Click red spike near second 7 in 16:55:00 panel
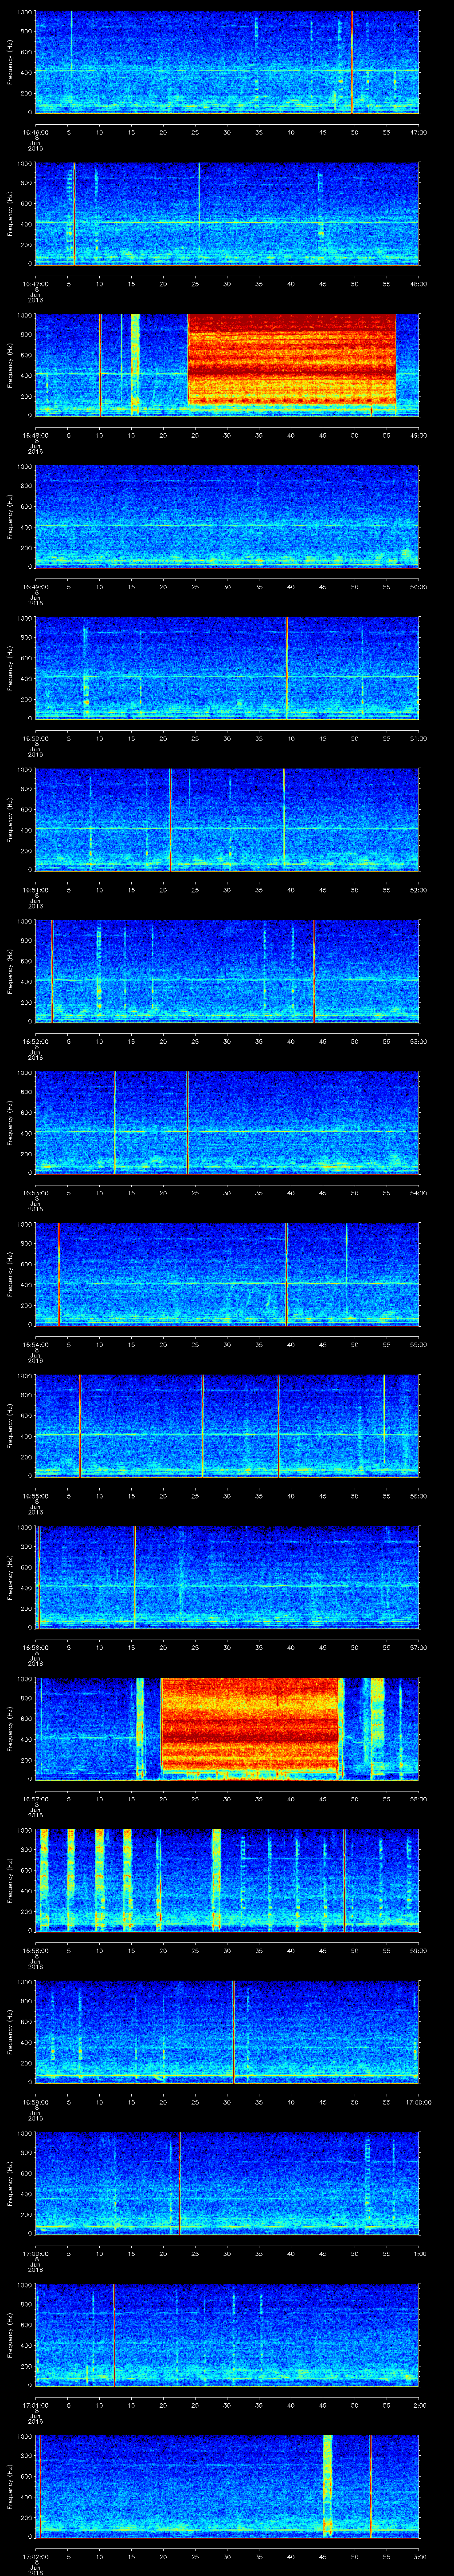This screenshot has height=2576, width=454. (80, 1425)
